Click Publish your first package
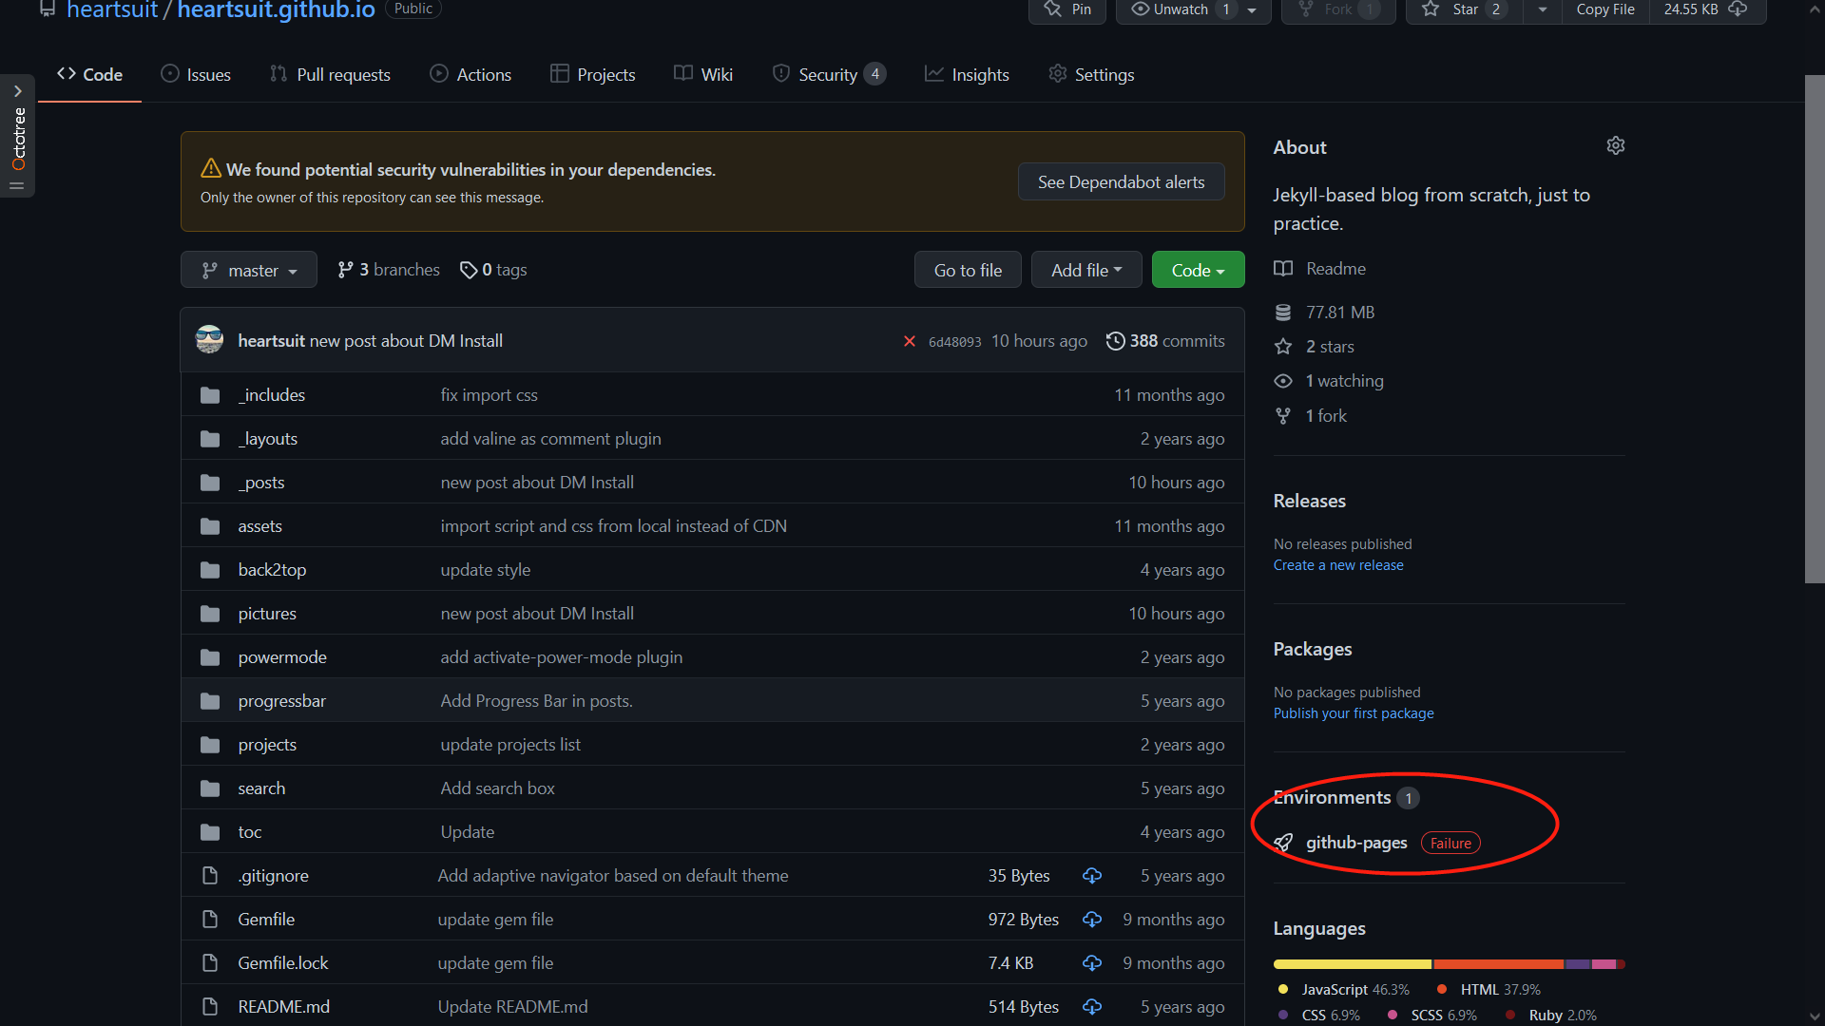The width and height of the screenshot is (1825, 1026). (x=1354, y=713)
